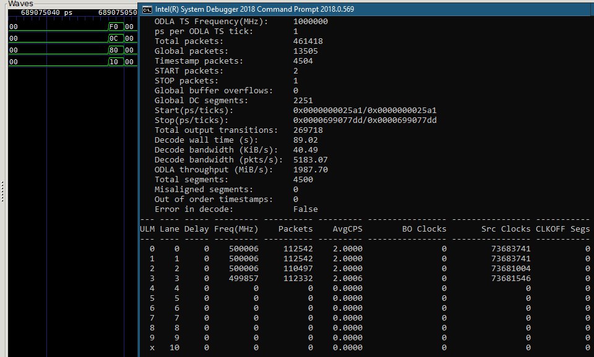Screen dimensions: 594x357
Task: Click the START packets label
Action: click(x=189, y=71)
